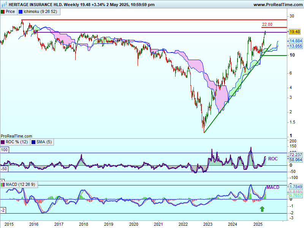Click the ProRealTime.com watermark at chart bottom left
This screenshot has width=304, height=228.
(x=16, y=136)
